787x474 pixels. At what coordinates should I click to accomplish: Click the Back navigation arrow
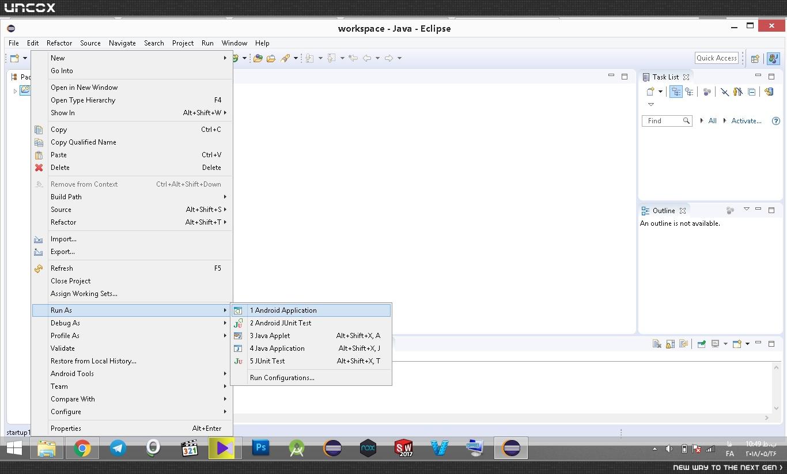366,58
